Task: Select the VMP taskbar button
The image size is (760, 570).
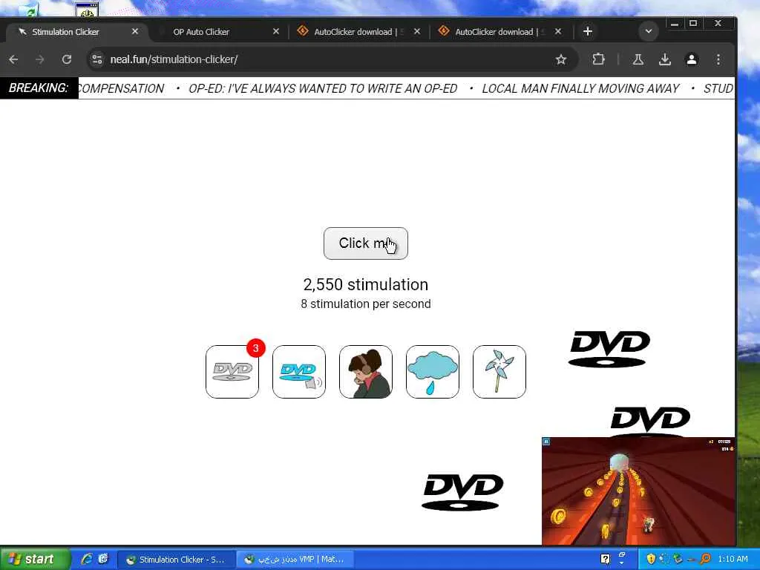Action: pos(294,560)
